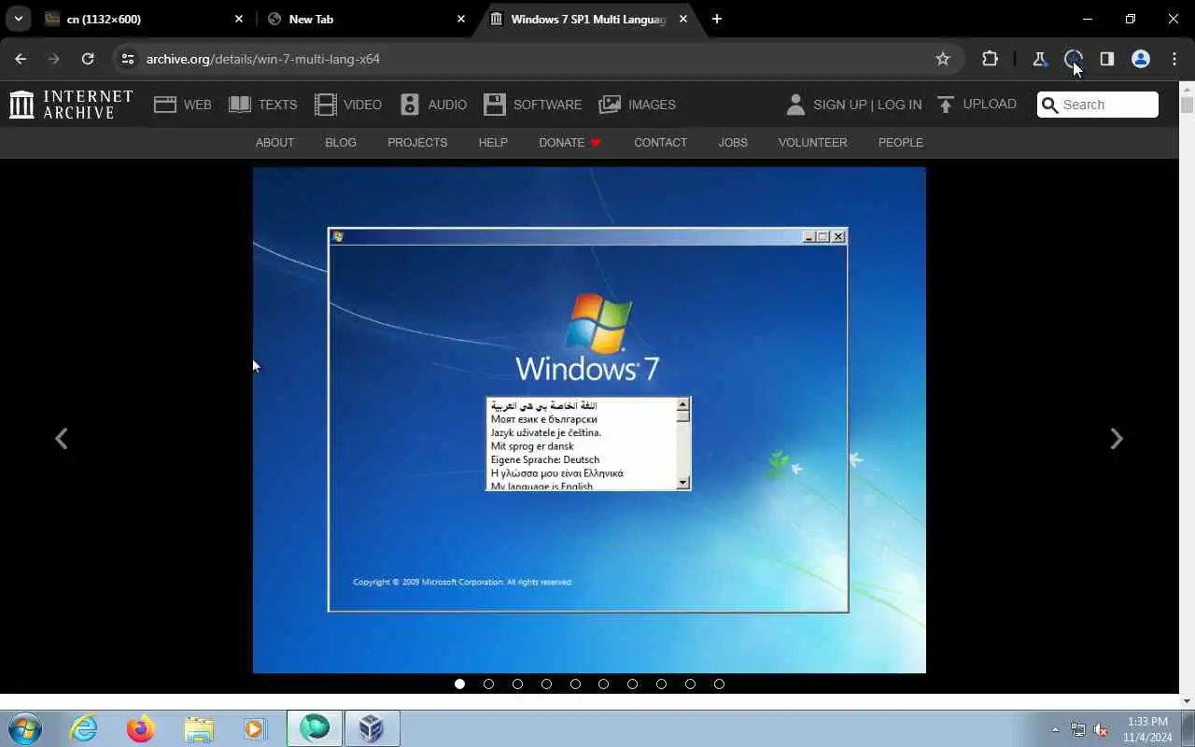The image size is (1195, 747).
Task: Click the scrollbar down arrow
Action: (1187, 701)
